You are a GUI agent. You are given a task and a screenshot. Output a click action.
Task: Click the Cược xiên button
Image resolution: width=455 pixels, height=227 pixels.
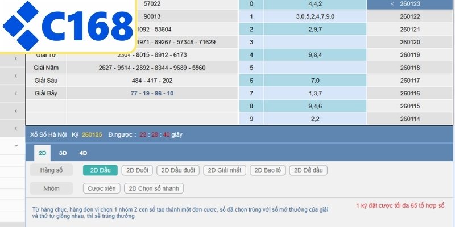(102, 188)
